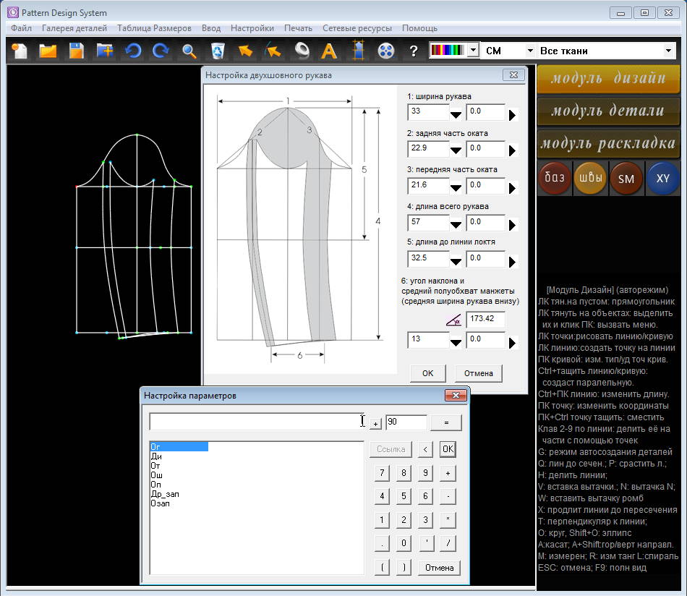Open a file with the folder icon
Viewport: 687px width, 596px height.
[48, 51]
